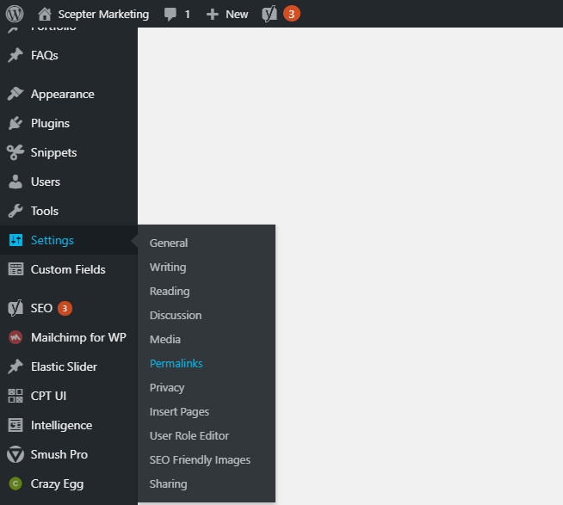This screenshot has height=505, width=563.
Task: Click the Plugins plug icon
Action: [x=15, y=123]
